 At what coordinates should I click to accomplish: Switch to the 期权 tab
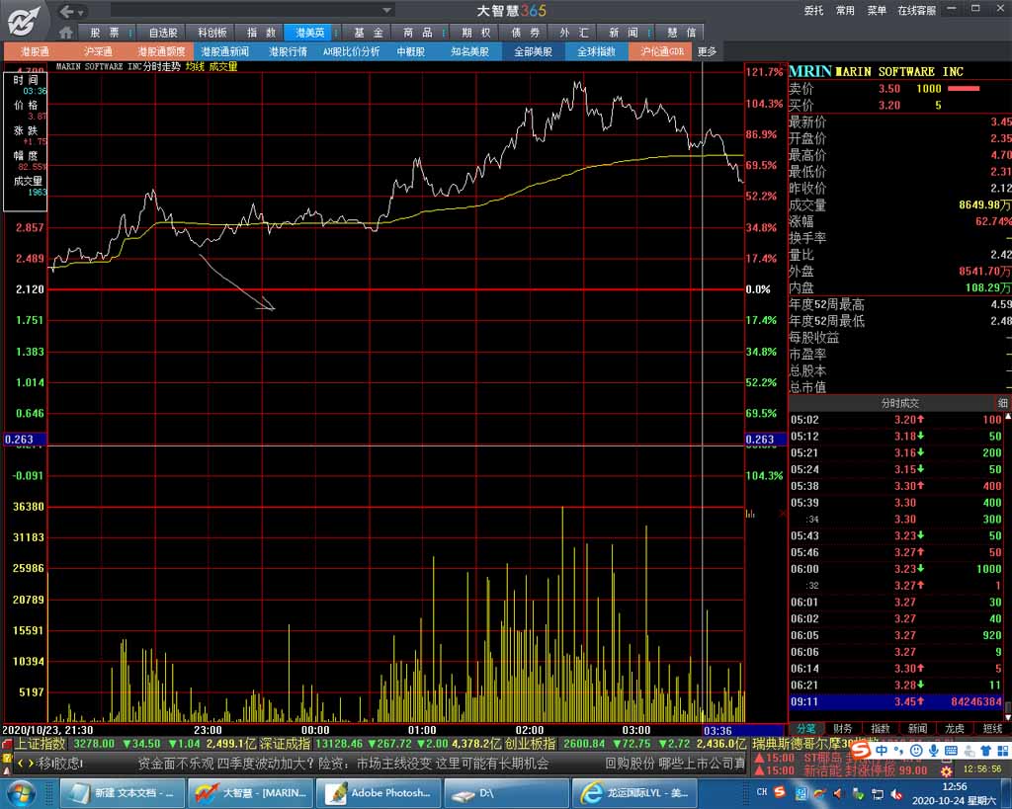click(475, 33)
